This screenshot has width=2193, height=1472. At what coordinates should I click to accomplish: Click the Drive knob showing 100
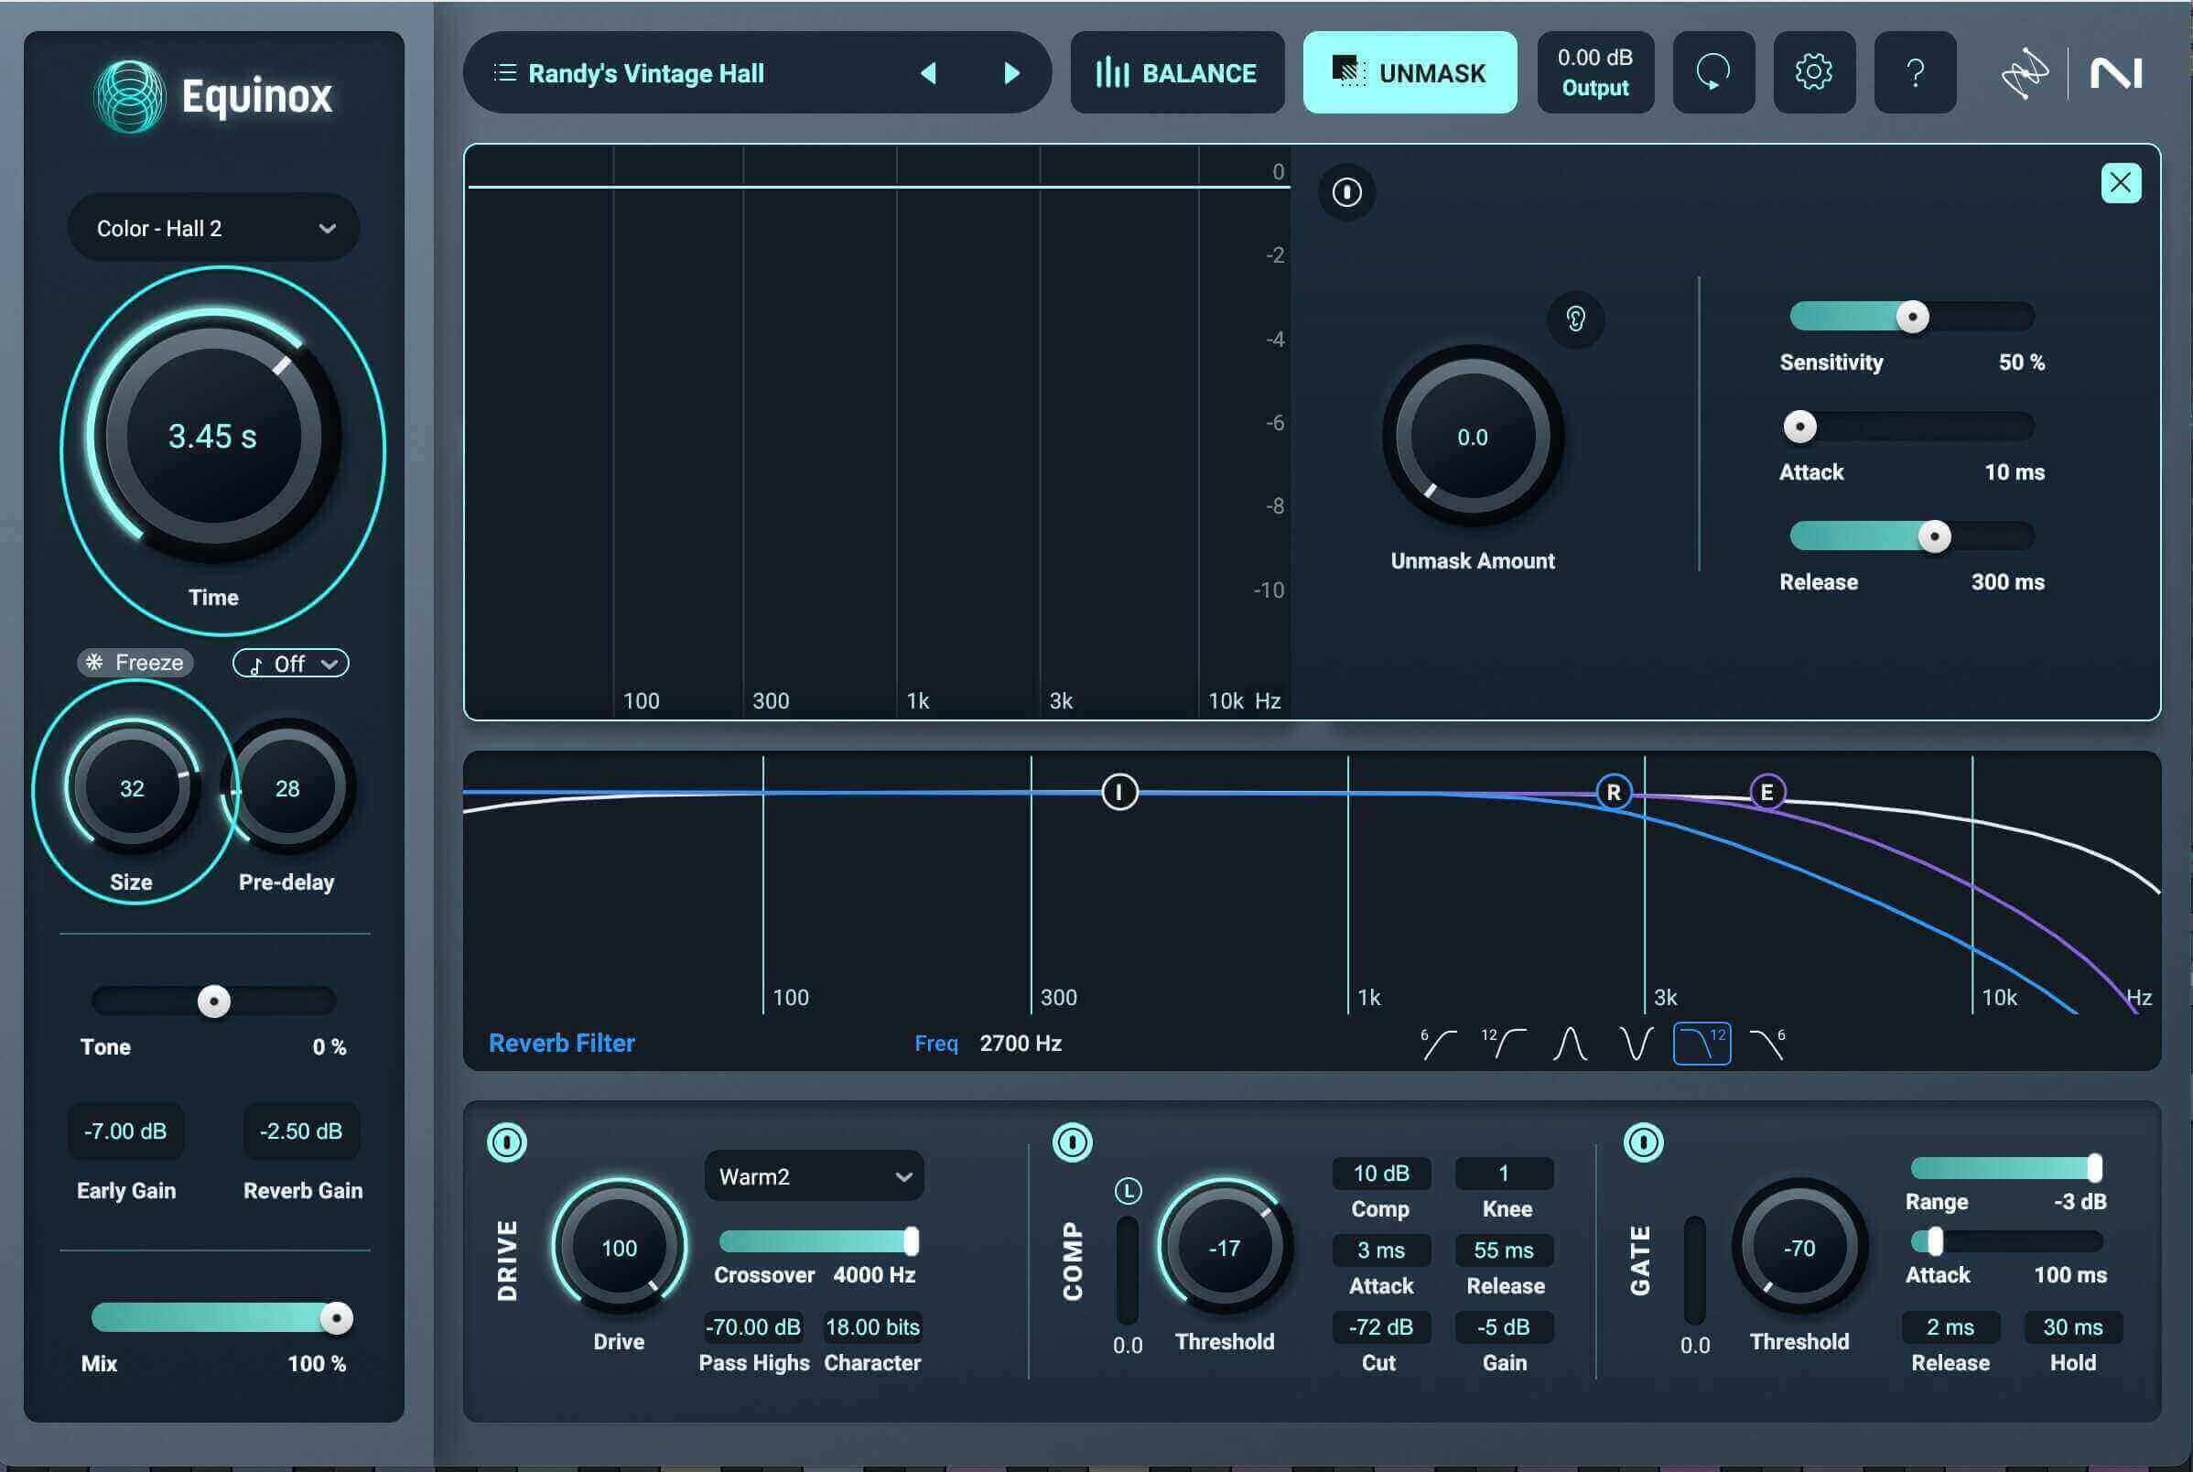click(x=620, y=1247)
